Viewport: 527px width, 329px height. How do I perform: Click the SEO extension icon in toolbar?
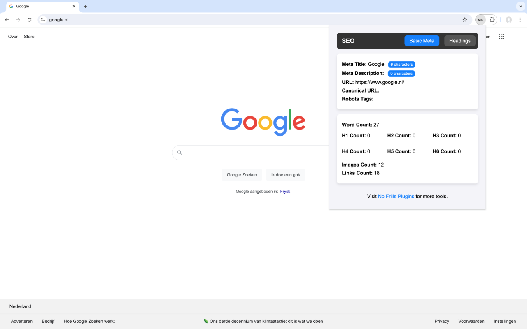click(x=480, y=20)
